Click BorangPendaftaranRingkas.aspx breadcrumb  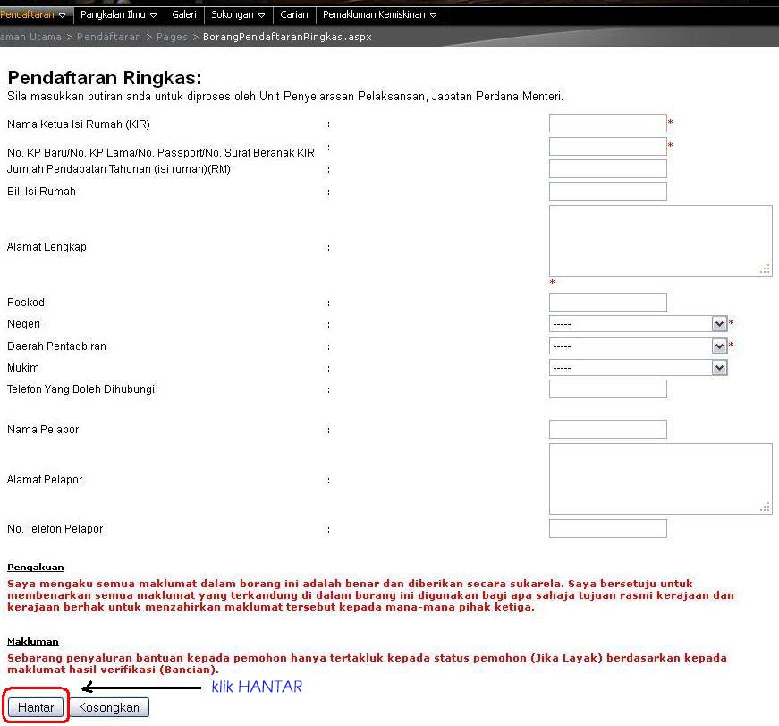click(x=287, y=37)
